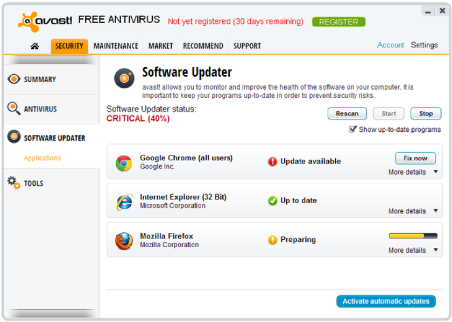
Task: Click the green Register button
Action: point(338,22)
